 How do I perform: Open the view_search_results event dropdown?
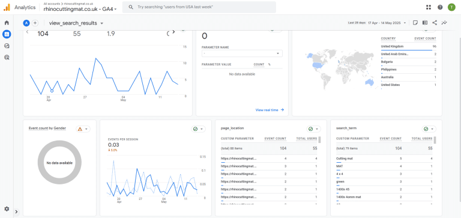pyautogui.click(x=76, y=23)
